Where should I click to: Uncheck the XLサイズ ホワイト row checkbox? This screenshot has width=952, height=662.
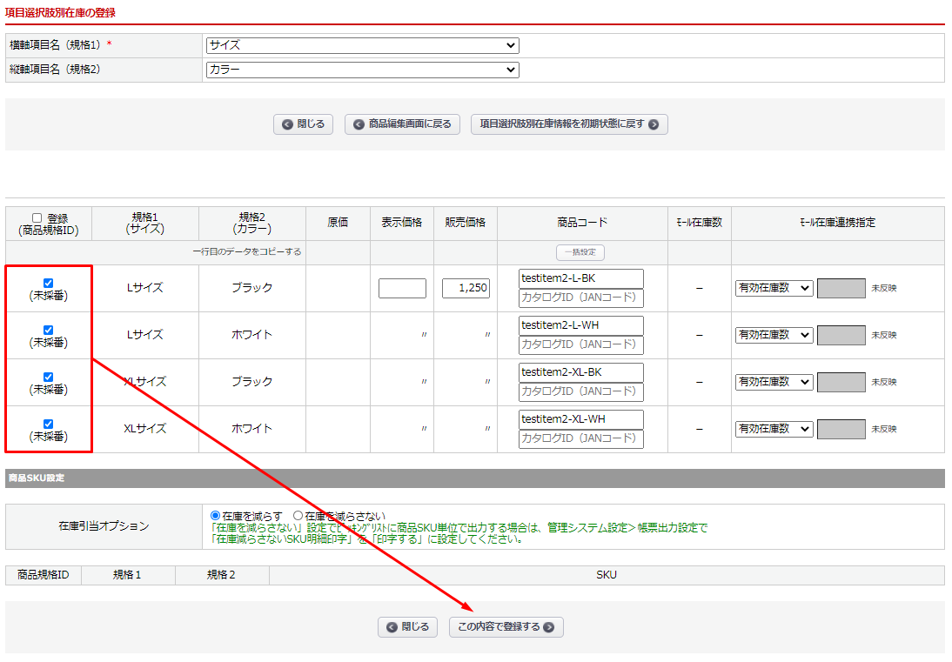(x=48, y=424)
